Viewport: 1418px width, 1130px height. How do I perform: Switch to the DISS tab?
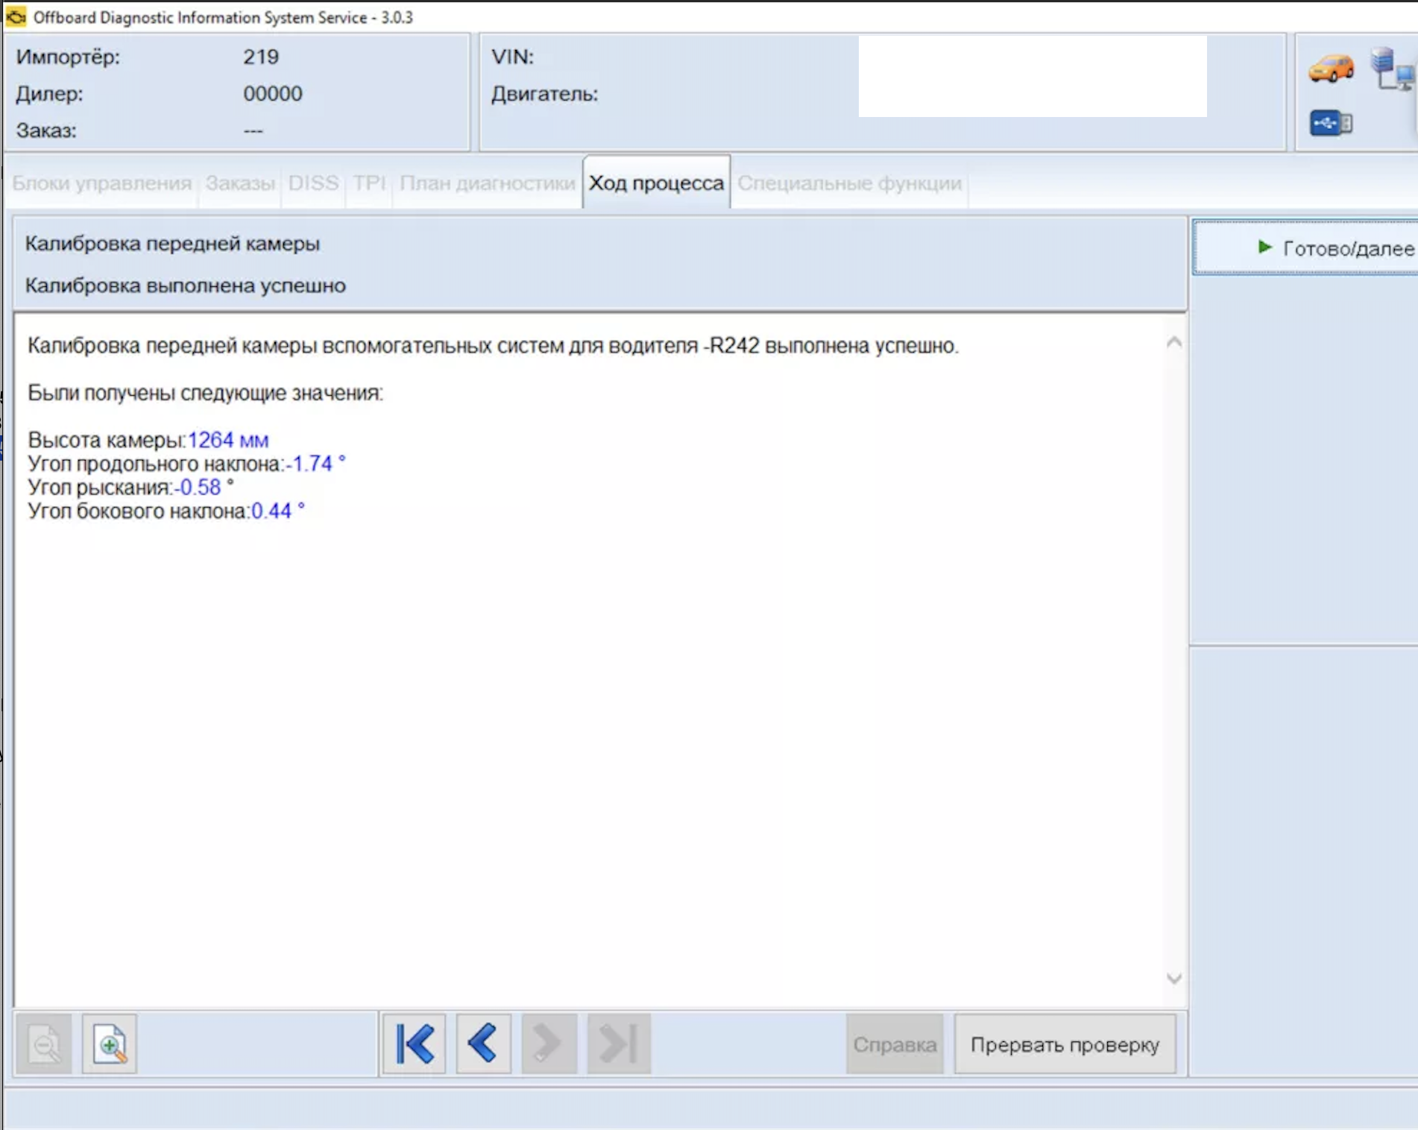coord(313,183)
